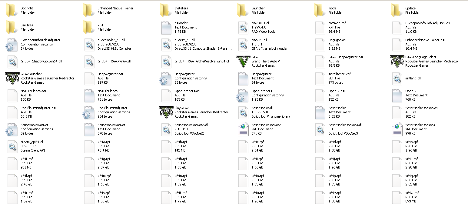Click the file name x64q.rpf

click(412, 176)
